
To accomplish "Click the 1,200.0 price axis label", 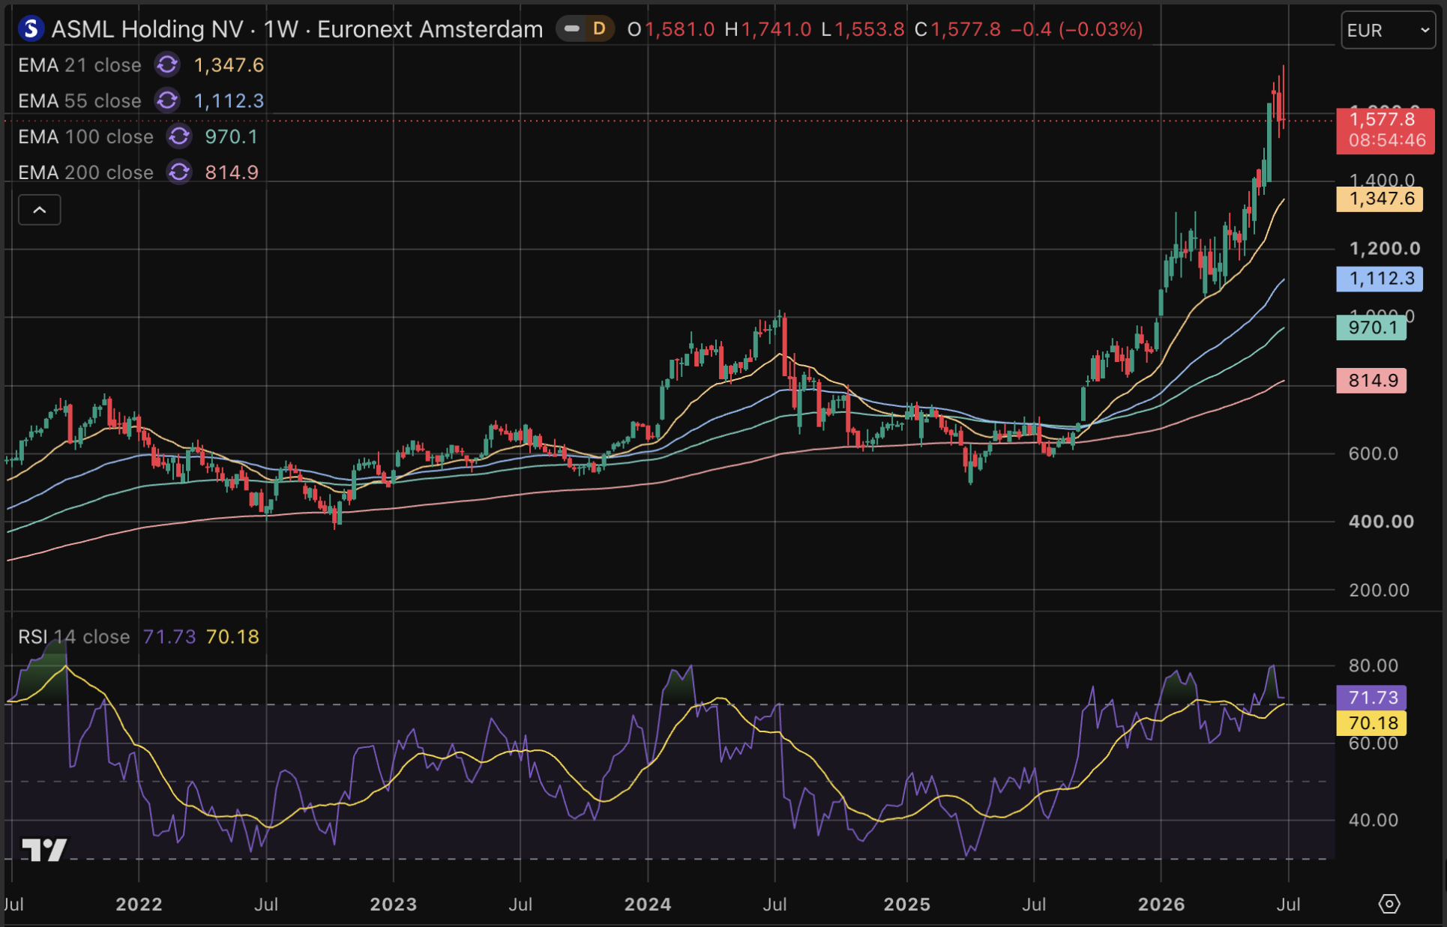I will coord(1385,249).
